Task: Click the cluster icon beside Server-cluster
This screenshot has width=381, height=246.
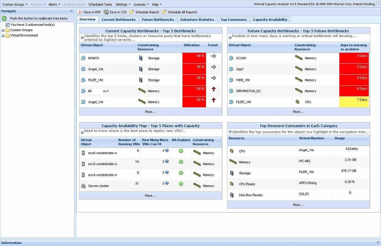Action: pyautogui.click(x=83, y=186)
